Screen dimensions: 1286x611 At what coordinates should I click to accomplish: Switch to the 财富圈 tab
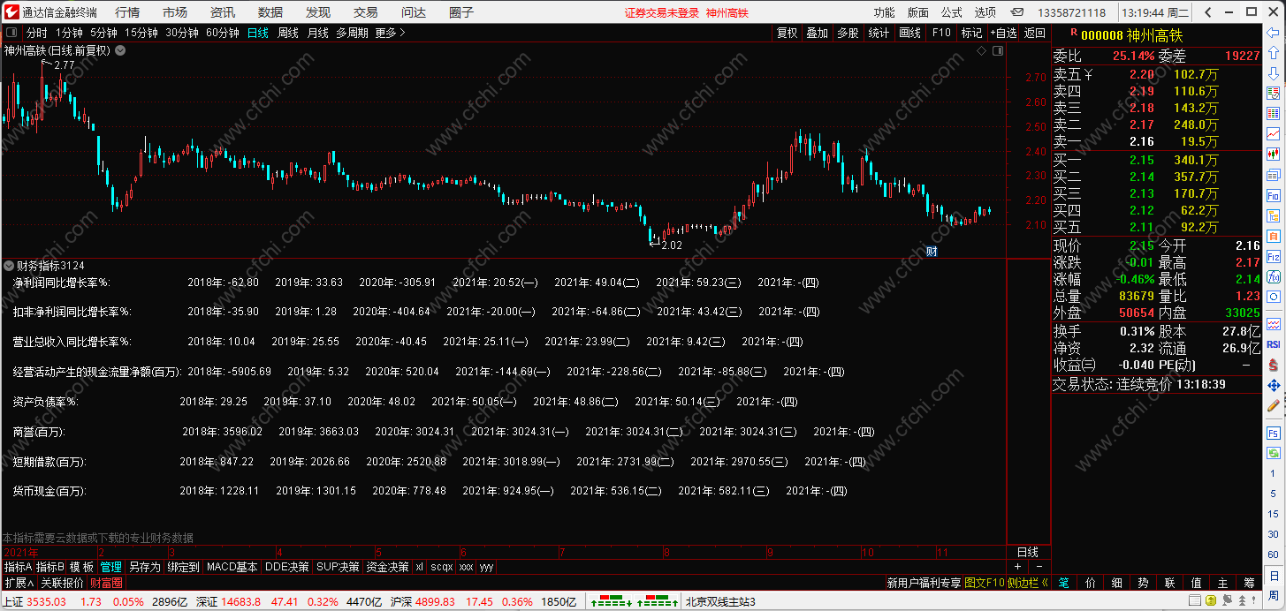tap(107, 583)
